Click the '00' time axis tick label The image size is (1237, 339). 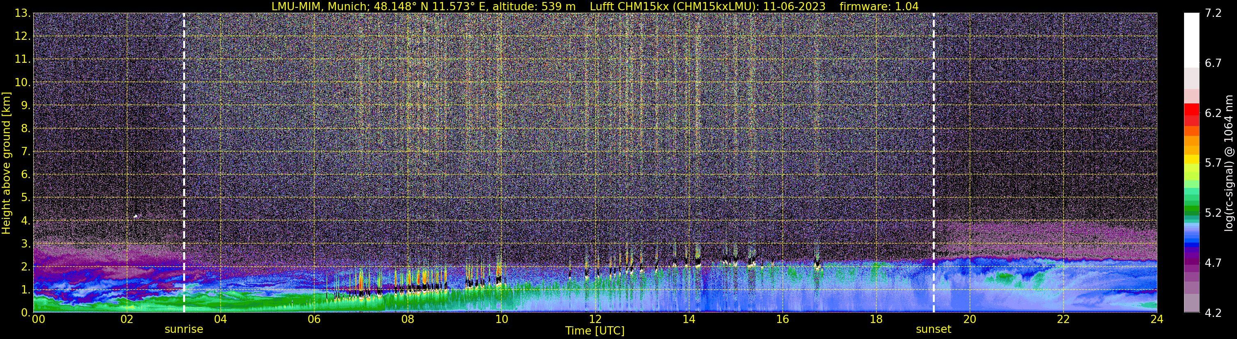[x=39, y=319]
